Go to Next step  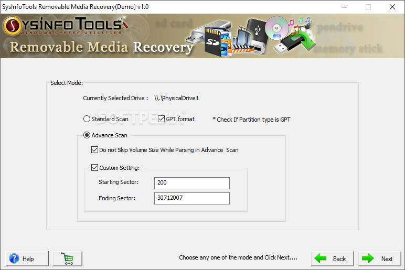click(x=379, y=258)
